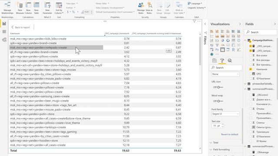Screen dimensions: 278x156
Task: Open Manage Roles
Action: [141, 8]
